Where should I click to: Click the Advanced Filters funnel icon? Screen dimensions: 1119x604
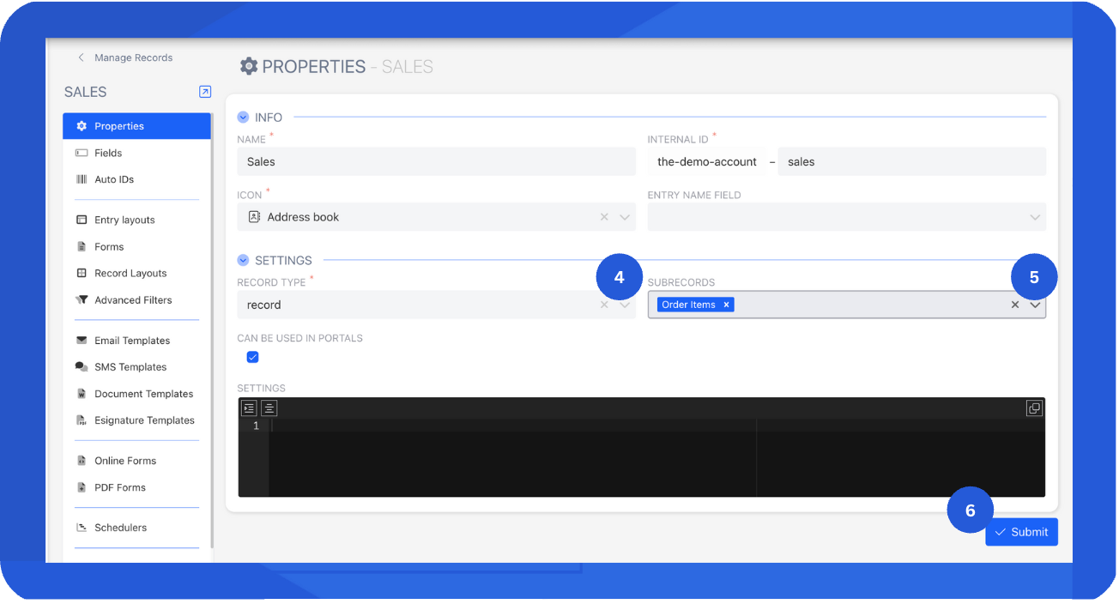pos(82,299)
